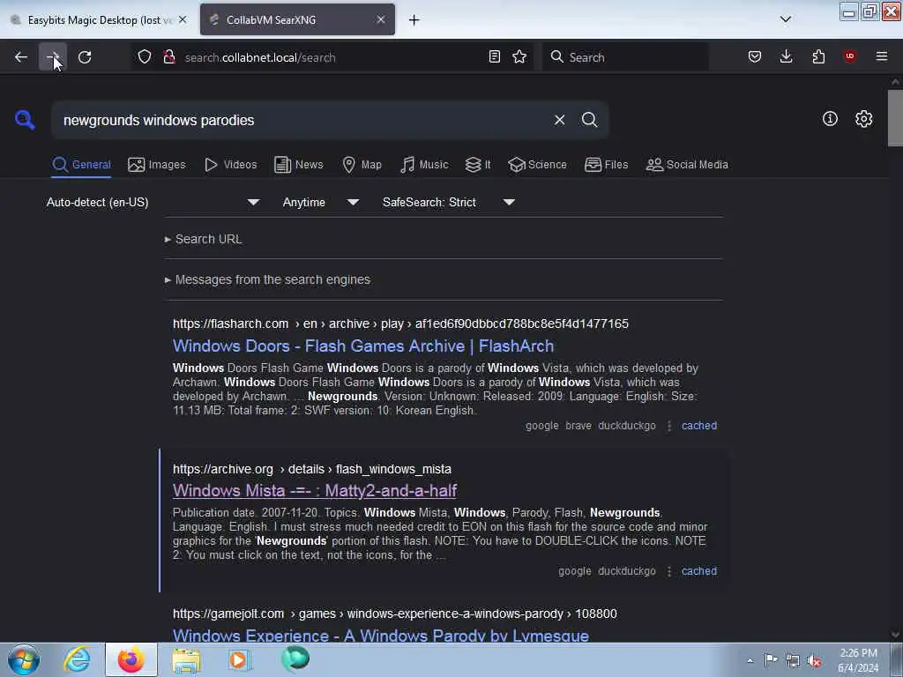903x677 pixels.
Task: Switch to the News category
Action: [298, 165]
